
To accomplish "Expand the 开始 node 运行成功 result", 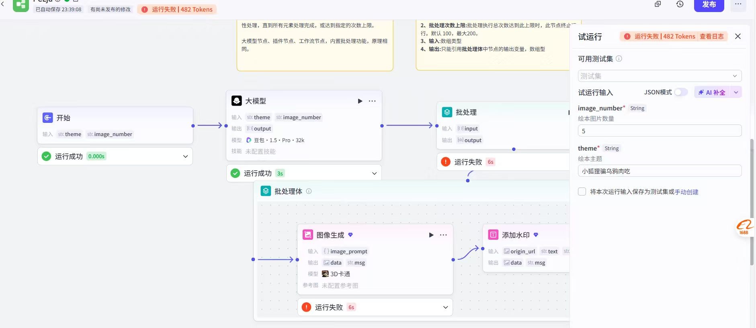I will point(185,157).
